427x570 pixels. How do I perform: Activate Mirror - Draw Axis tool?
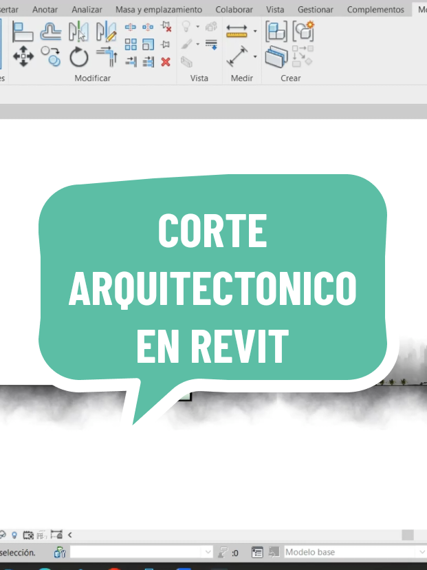click(107, 32)
